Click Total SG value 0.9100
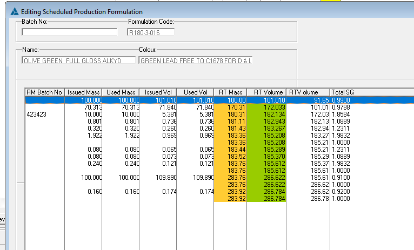 [341, 178]
